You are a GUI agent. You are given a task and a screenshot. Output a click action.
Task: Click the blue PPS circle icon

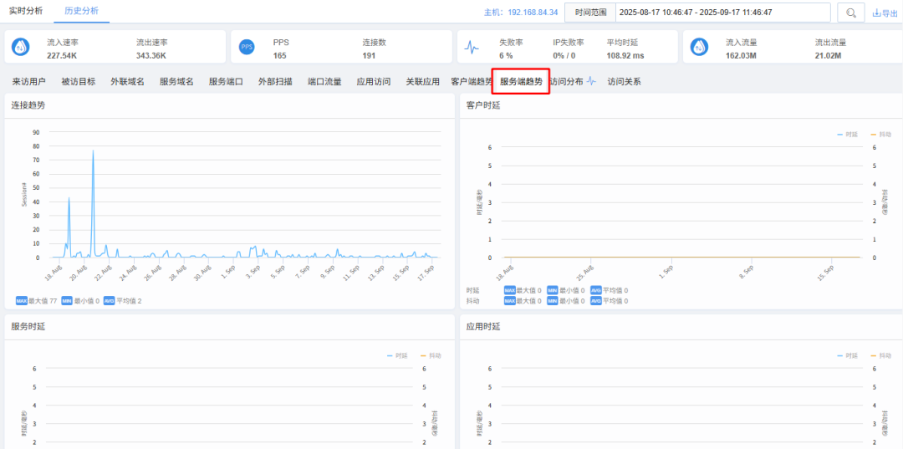(247, 48)
